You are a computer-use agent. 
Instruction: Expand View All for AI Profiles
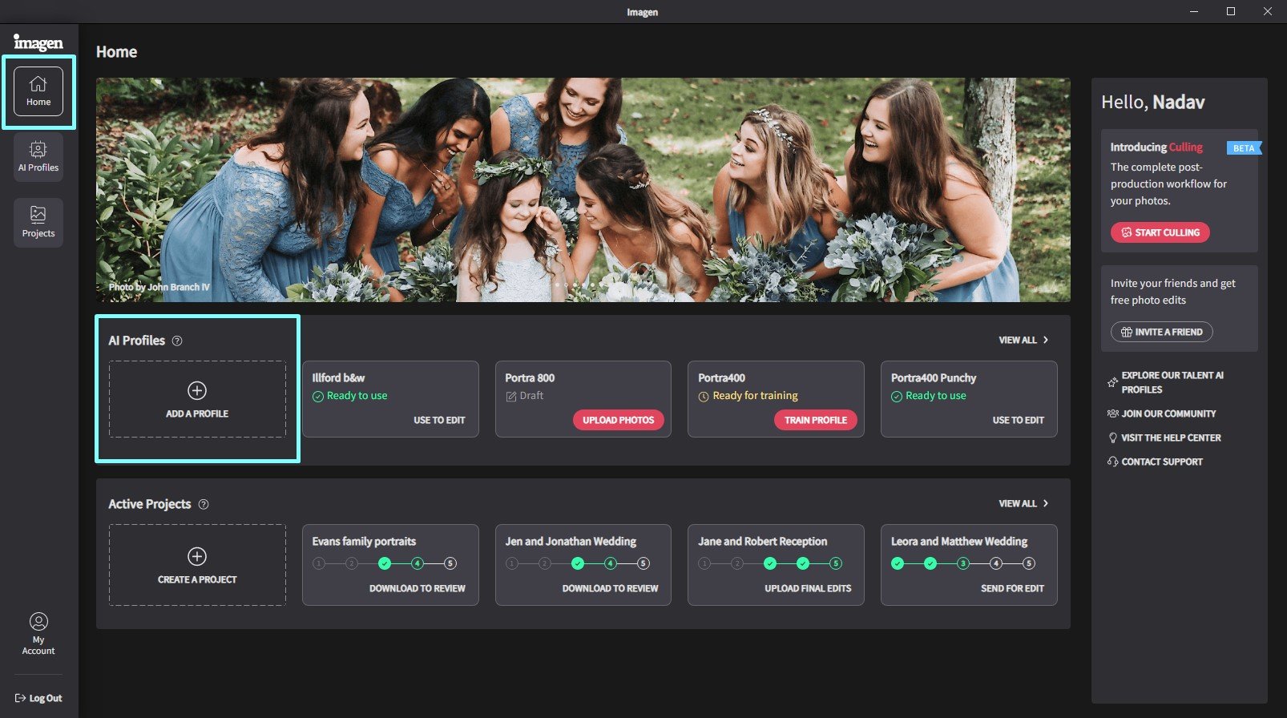pyautogui.click(x=1023, y=340)
